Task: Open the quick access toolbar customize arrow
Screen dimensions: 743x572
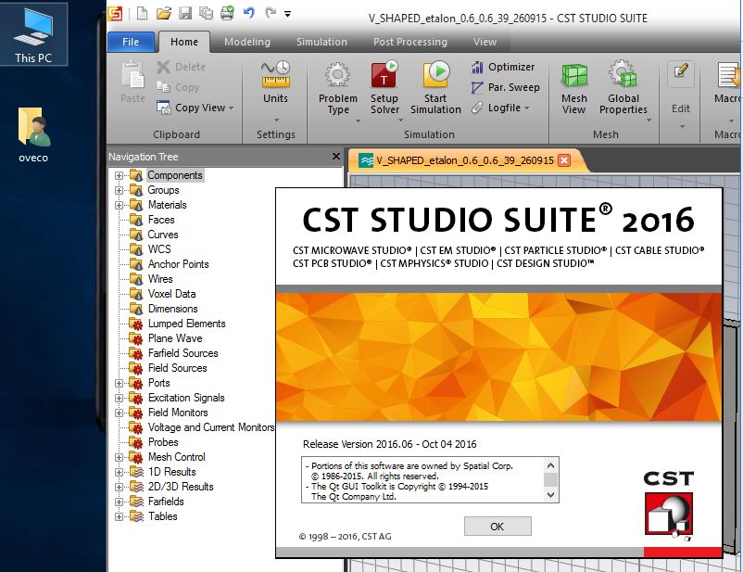Action: click(287, 14)
